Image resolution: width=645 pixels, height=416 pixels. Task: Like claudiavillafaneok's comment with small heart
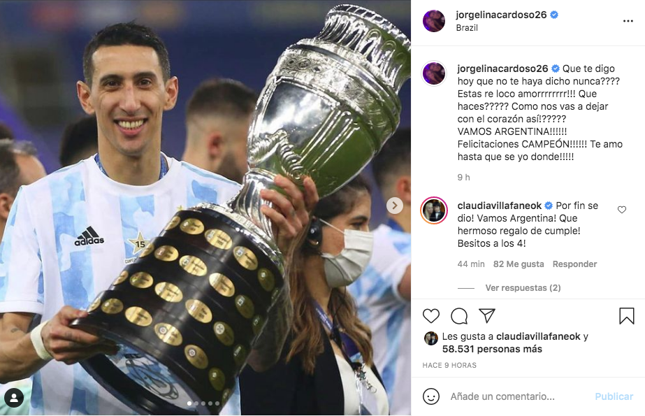coord(621,210)
